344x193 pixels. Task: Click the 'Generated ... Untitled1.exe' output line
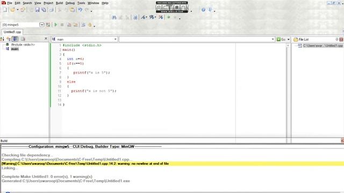coord(66,181)
